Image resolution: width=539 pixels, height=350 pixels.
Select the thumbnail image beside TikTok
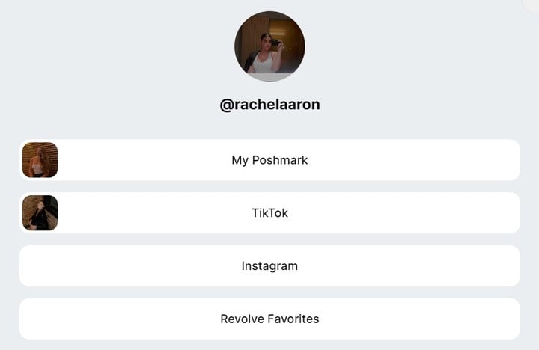coord(40,213)
